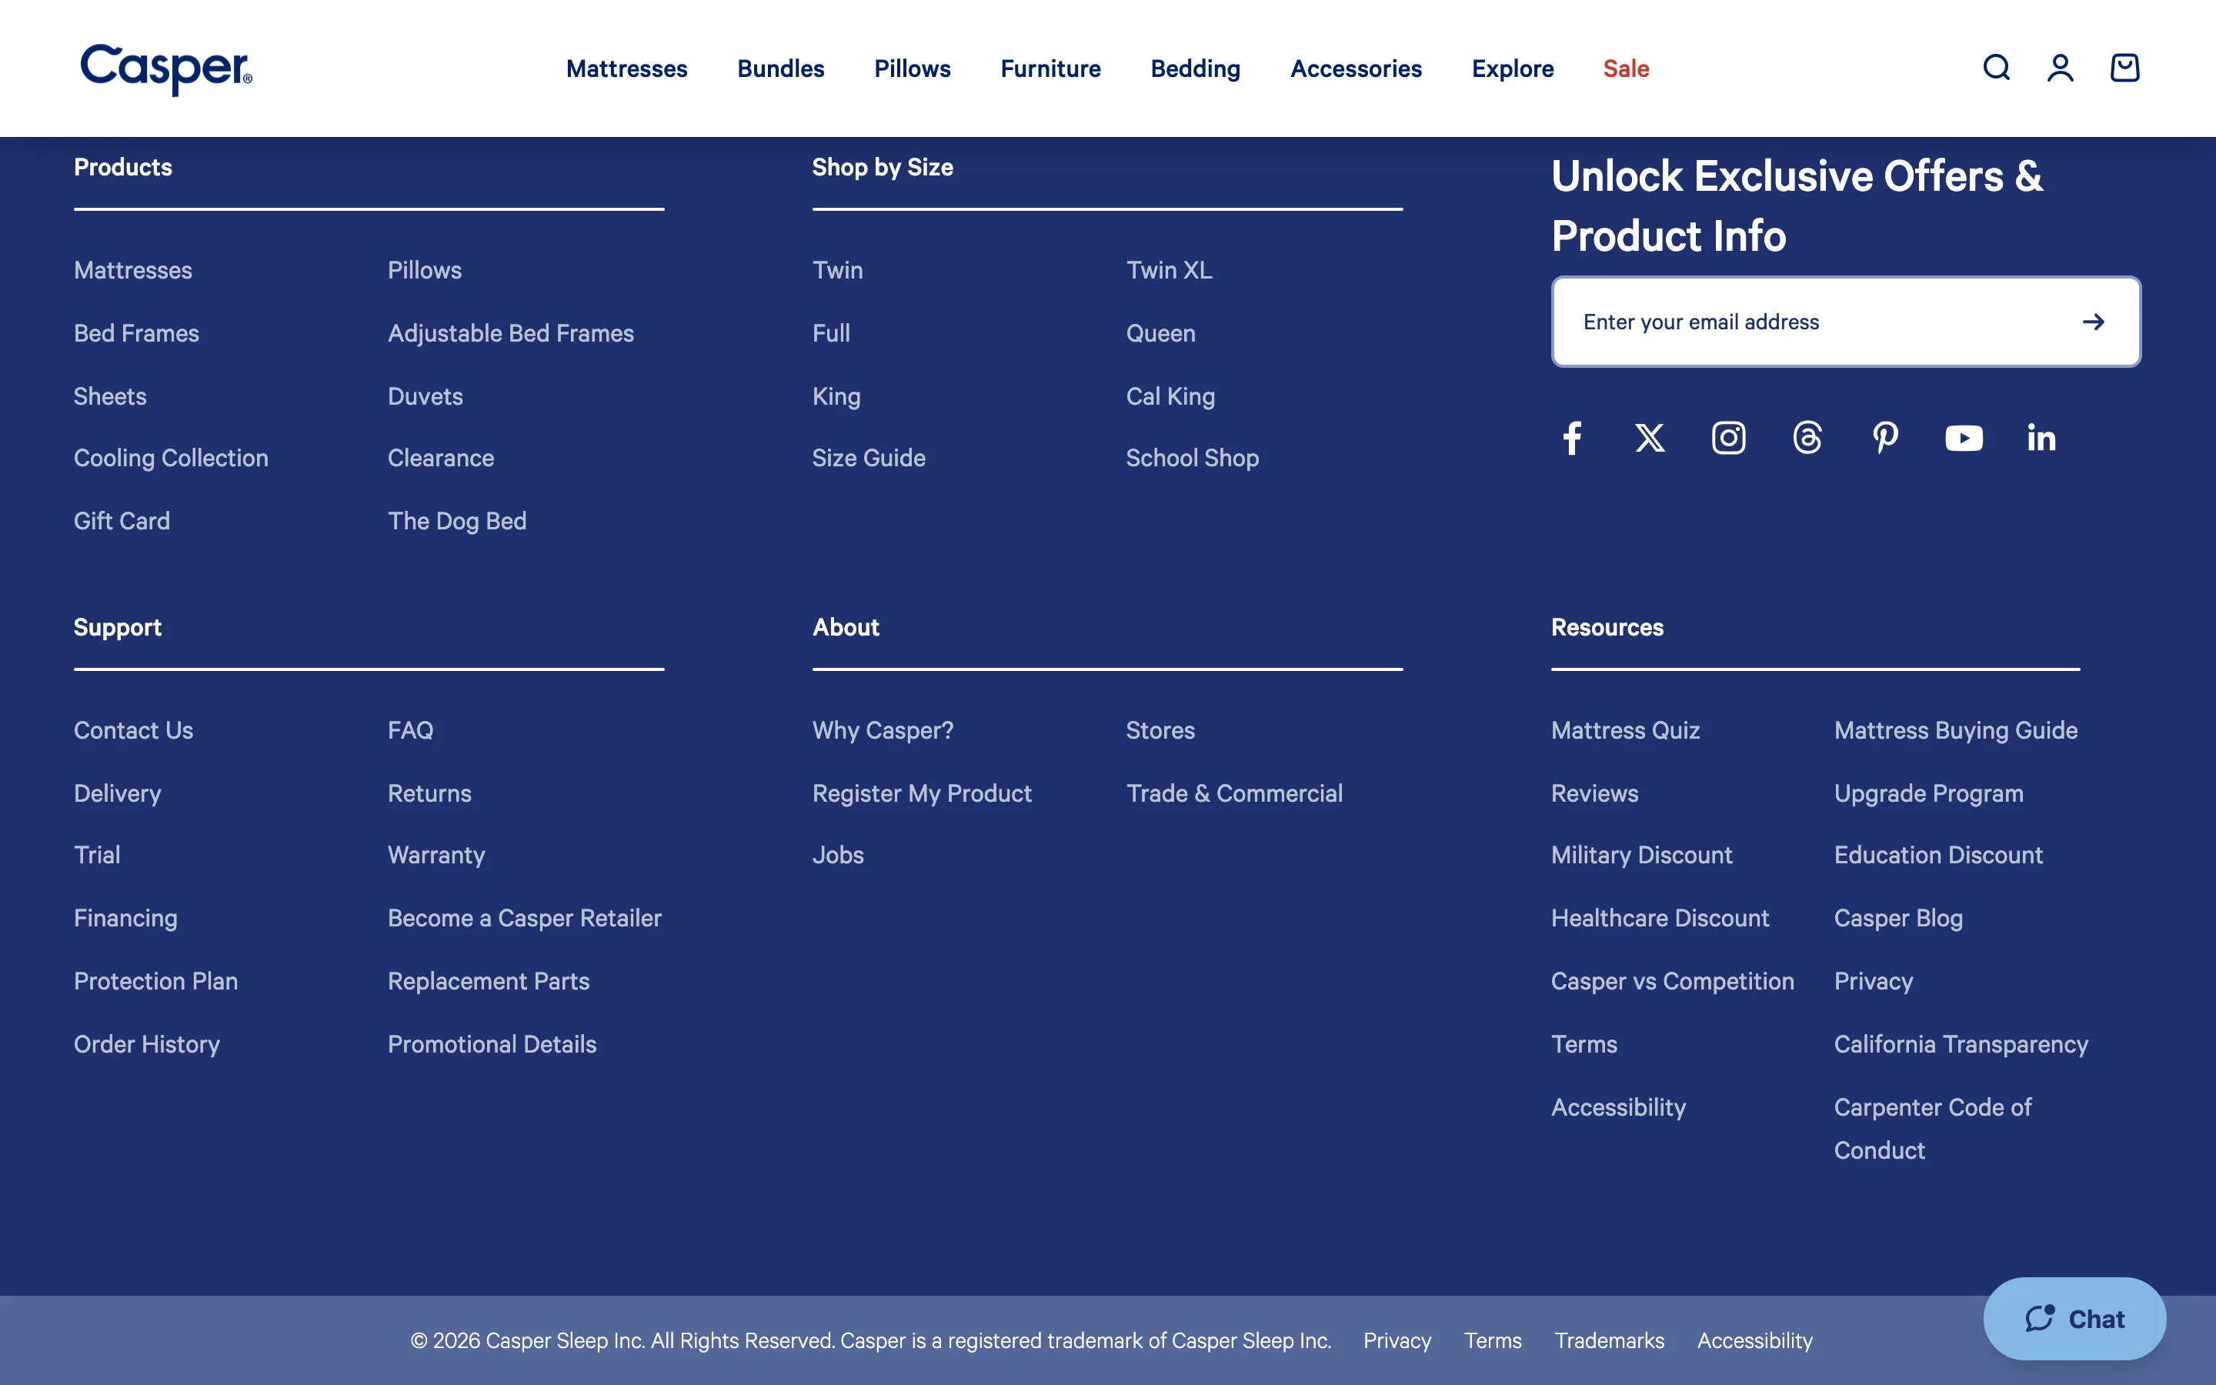Open the Casper Blog link
Image resolution: width=2216 pixels, height=1385 pixels.
click(x=1898, y=918)
